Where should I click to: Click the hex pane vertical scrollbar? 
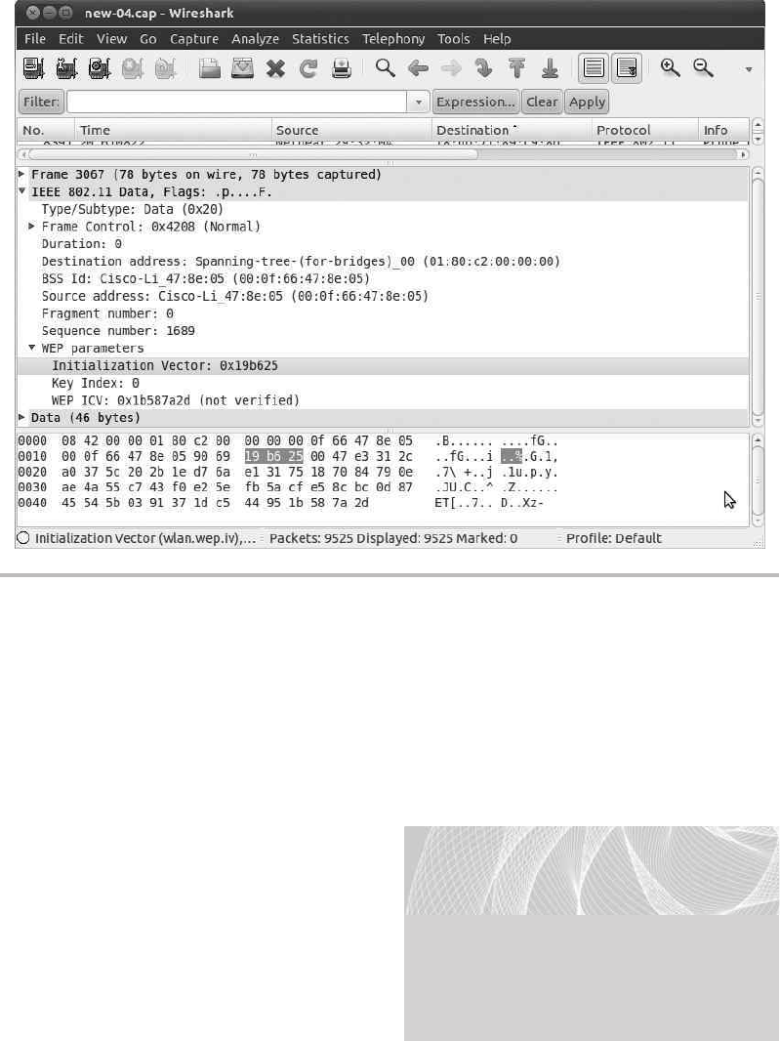[x=758, y=480]
